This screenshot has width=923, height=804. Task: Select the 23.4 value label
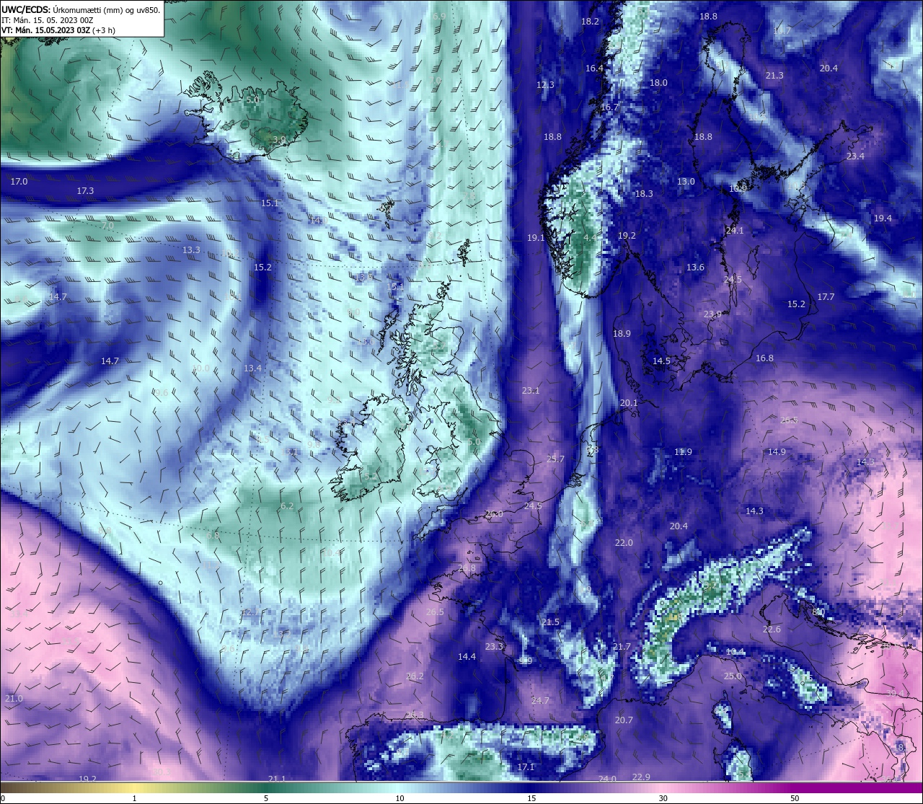click(855, 156)
